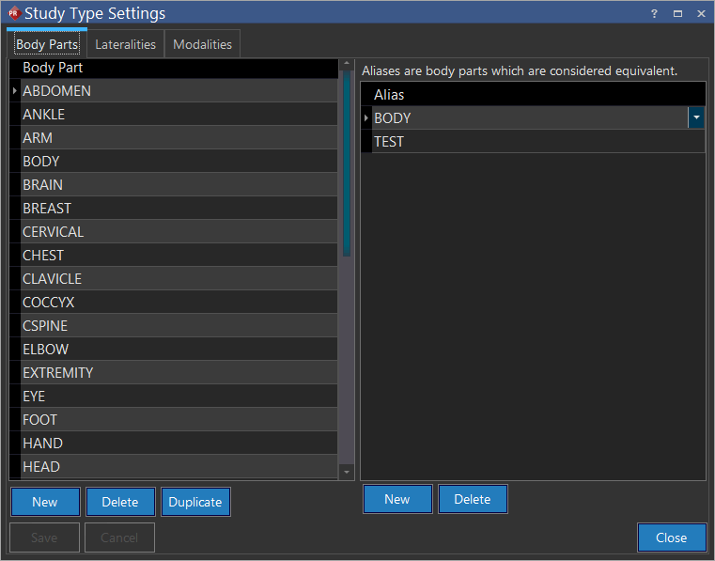Expand the ABDOMEN row indicator arrow

pos(14,91)
